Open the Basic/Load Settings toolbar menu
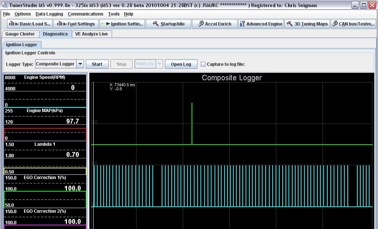 point(30,24)
